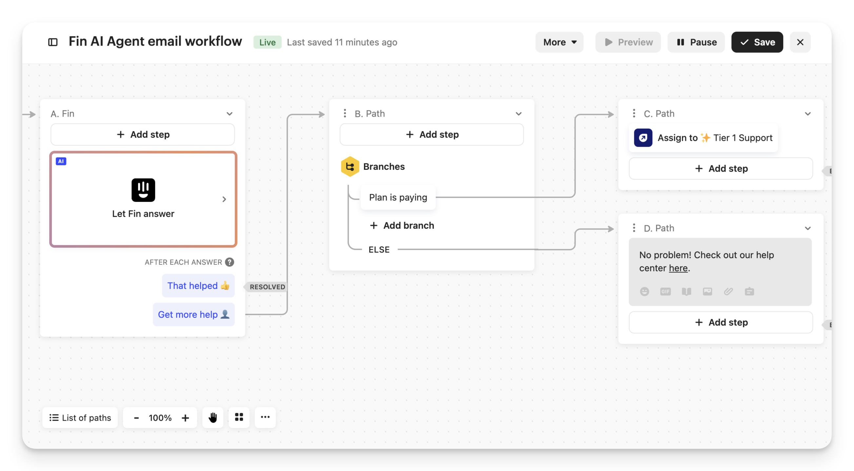
Task: Select the ELSE branch label
Action: click(379, 249)
